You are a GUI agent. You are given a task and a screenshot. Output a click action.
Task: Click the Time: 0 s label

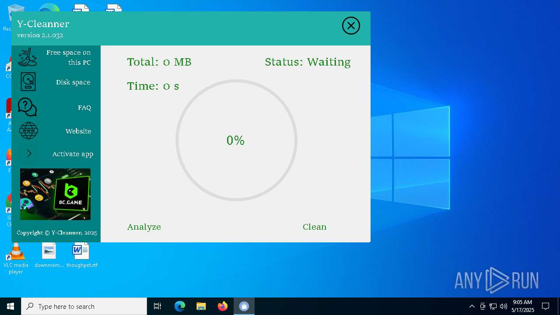click(153, 86)
